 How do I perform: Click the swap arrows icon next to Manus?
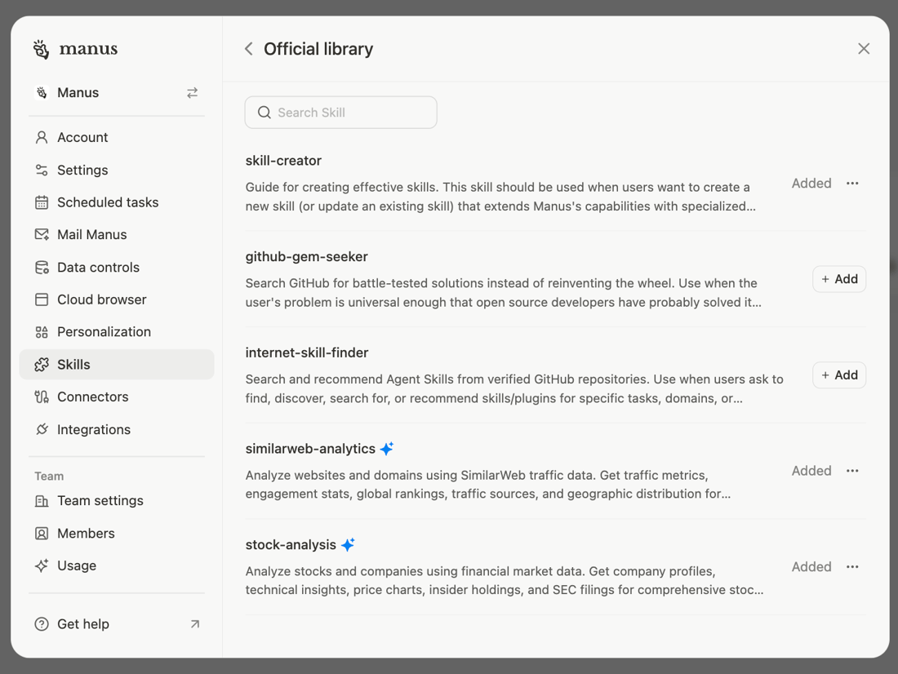(193, 93)
